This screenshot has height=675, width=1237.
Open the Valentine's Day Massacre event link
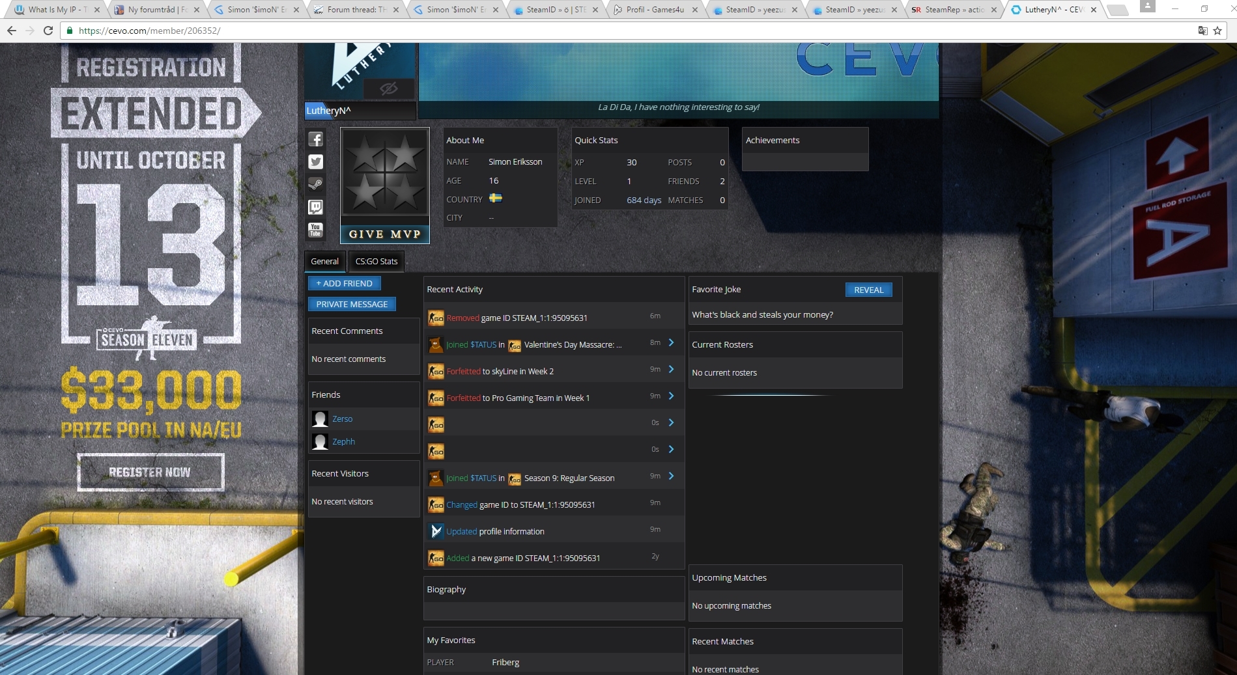tap(573, 345)
